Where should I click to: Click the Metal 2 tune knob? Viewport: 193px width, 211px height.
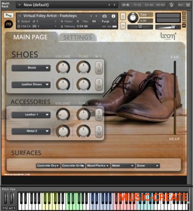(83, 131)
